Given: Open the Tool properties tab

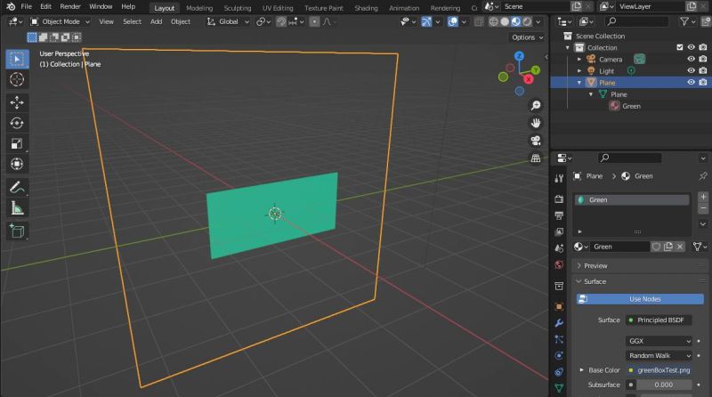Looking at the screenshot, I should point(559,179).
